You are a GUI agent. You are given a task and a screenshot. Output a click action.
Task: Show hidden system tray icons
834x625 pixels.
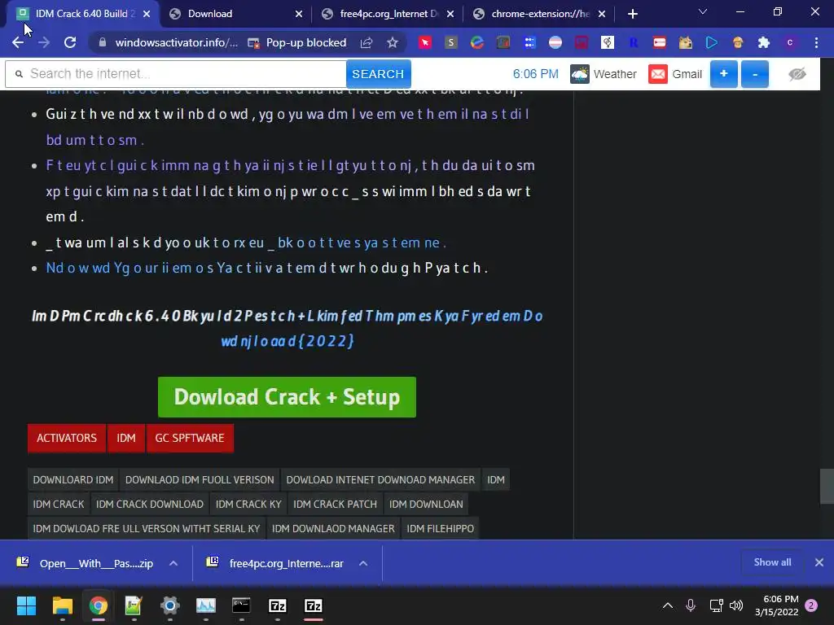click(668, 605)
